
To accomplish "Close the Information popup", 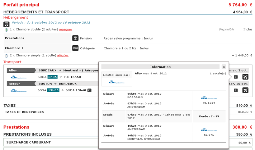I will pos(224,67).
